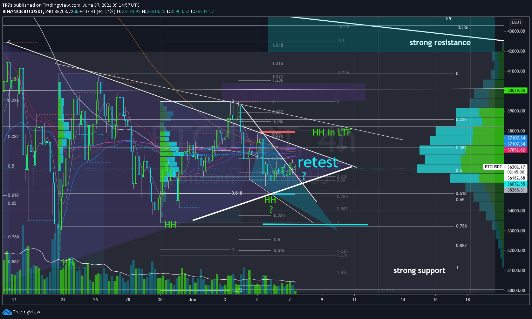The image size is (532, 319).
Task: Click date 28 on the time axis
Action: click(128, 299)
